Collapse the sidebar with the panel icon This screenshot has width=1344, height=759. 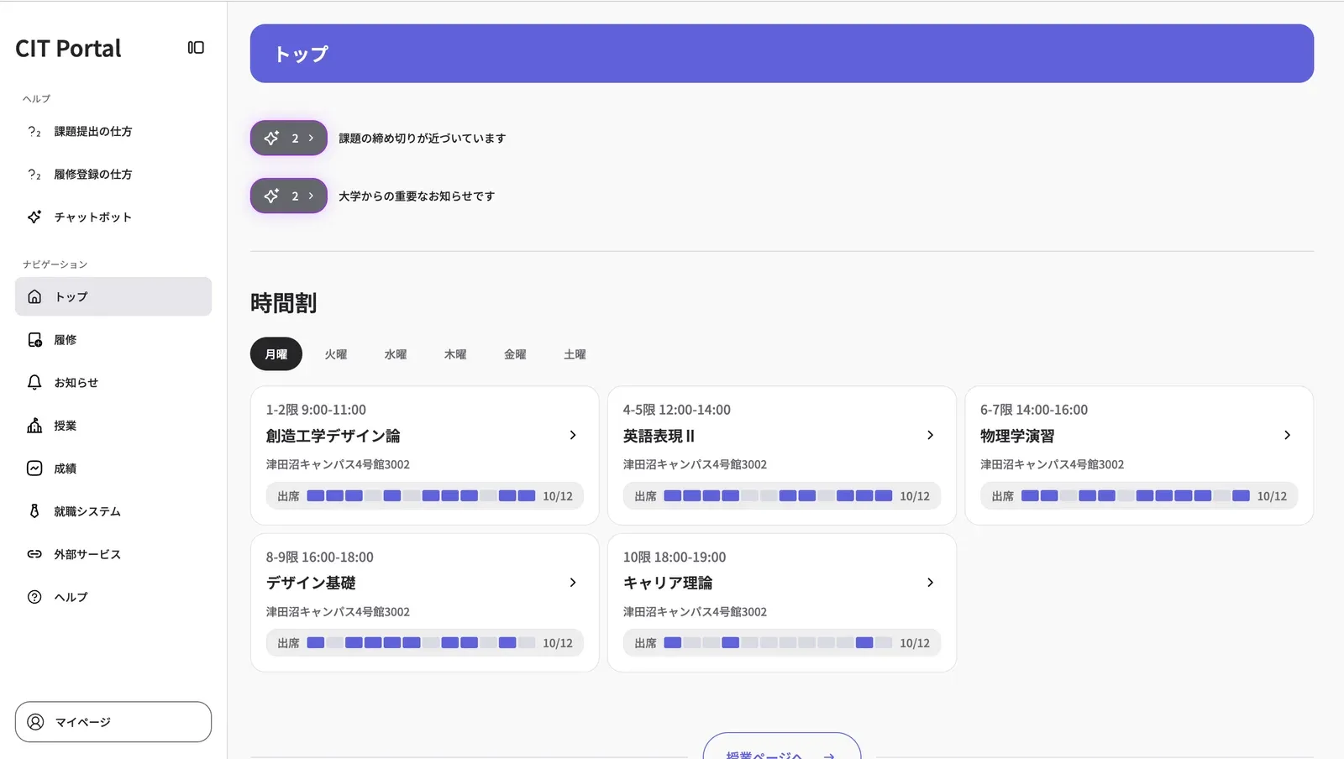[195, 48]
